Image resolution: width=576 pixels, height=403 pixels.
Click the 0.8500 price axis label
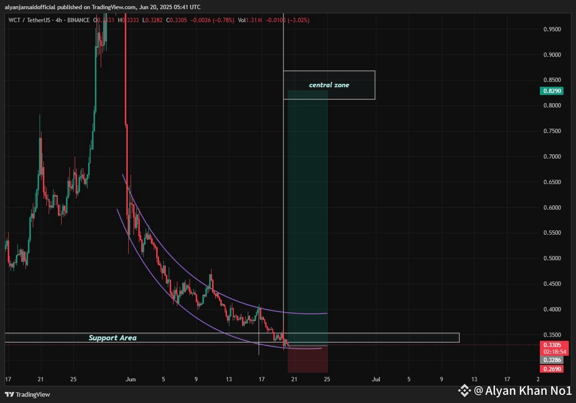tap(552, 80)
